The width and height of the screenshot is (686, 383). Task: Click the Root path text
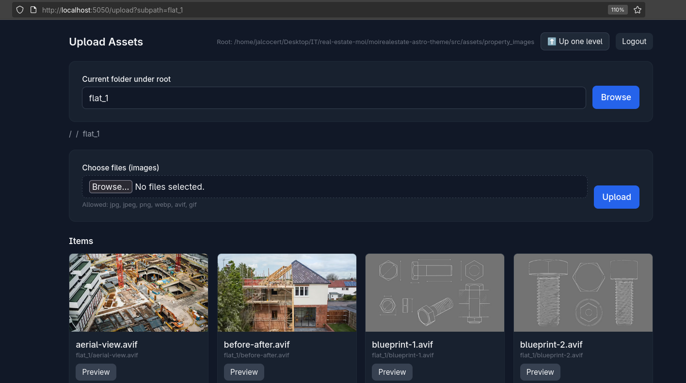point(375,42)
